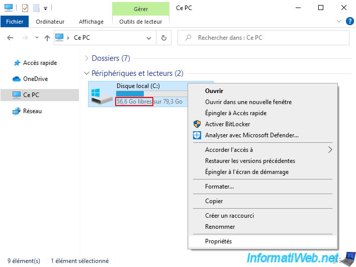Select the Outils de lecteur tab
The image size is (356, 267).
140,22
